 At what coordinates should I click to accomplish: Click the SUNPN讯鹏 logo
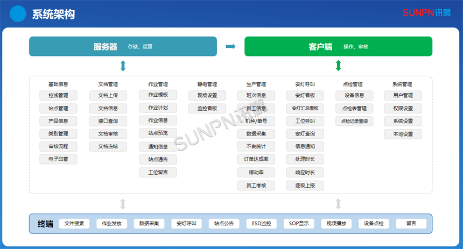427,12
